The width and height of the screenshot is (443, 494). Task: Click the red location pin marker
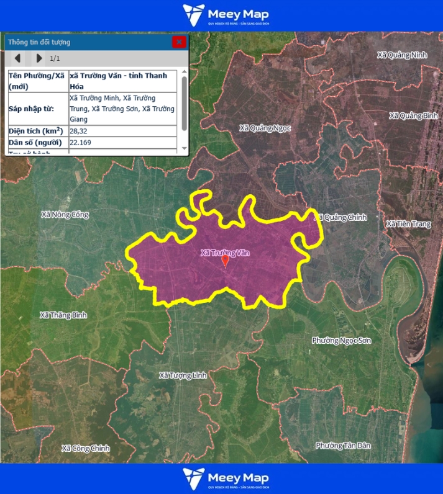[x=226, y=262]
